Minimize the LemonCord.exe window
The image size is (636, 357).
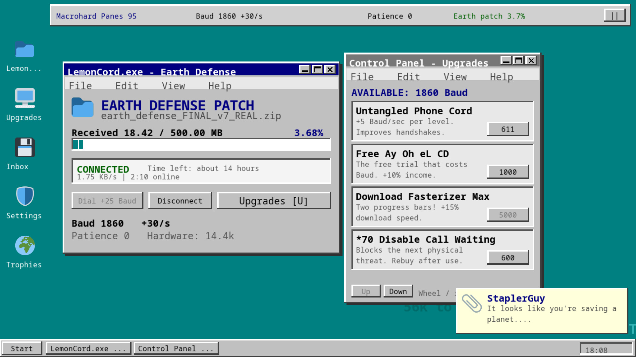point(305,69)
